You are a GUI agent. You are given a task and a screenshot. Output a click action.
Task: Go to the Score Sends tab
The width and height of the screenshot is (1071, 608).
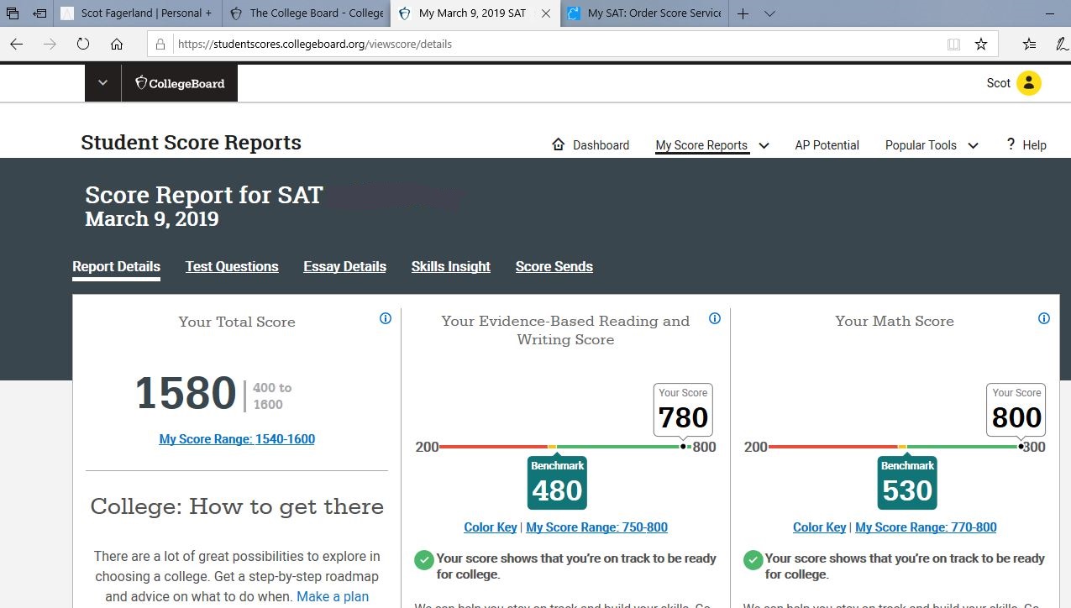(x=554, y=267)
